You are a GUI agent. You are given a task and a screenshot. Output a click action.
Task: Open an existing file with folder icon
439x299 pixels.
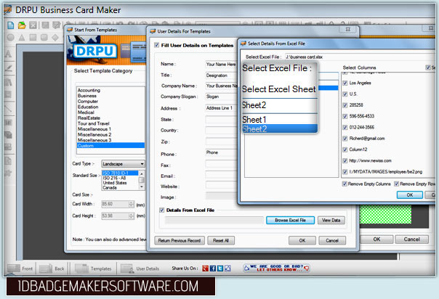click(x=22, y=25)
